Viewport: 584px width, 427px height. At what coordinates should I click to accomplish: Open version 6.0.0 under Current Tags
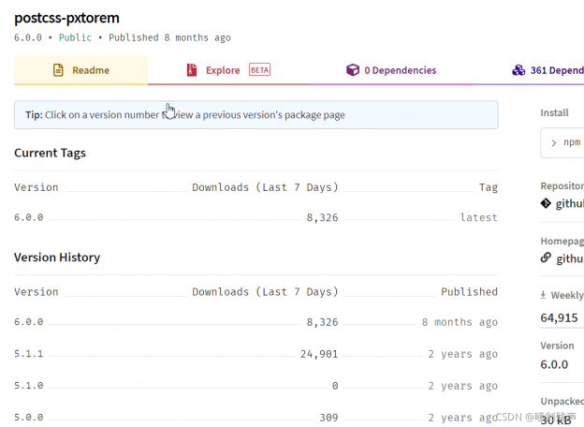29,217
